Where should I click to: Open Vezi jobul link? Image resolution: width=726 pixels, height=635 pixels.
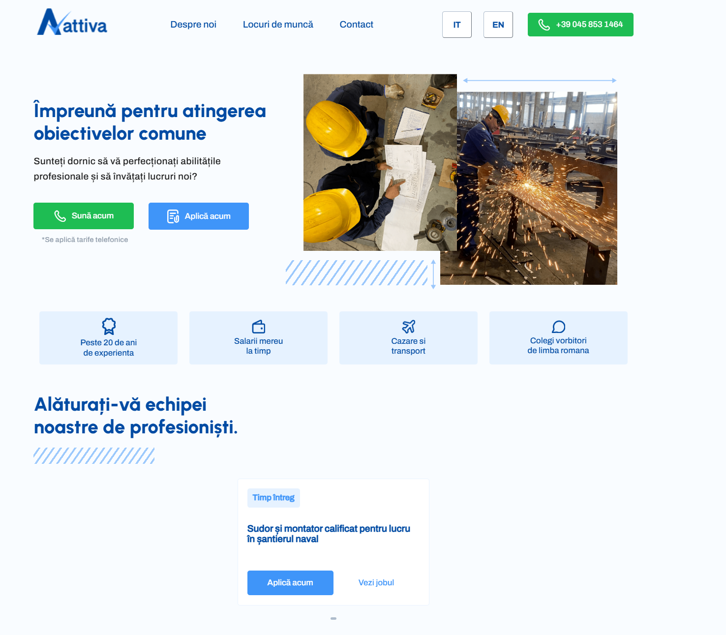pyautogui.click(x=376, y=582)
